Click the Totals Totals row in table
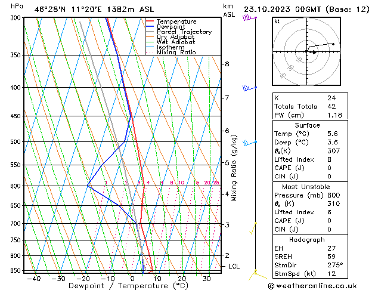Image resolution: width=375 pixels, height=290 pixels. (x=307, y=106)
